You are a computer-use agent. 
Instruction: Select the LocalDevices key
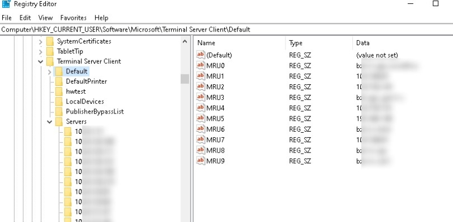point(85,102)
